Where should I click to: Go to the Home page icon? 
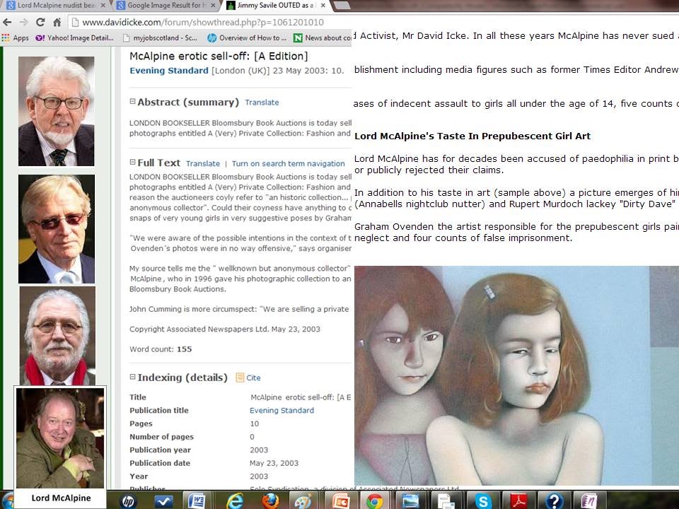[x=57, y=22]
